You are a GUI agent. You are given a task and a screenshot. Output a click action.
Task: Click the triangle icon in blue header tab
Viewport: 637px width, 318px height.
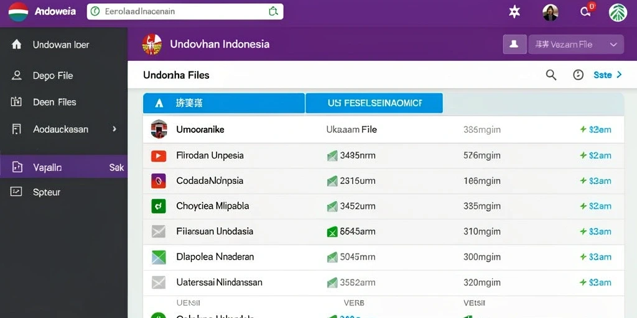pyautogui.click(x=159, y=104)
